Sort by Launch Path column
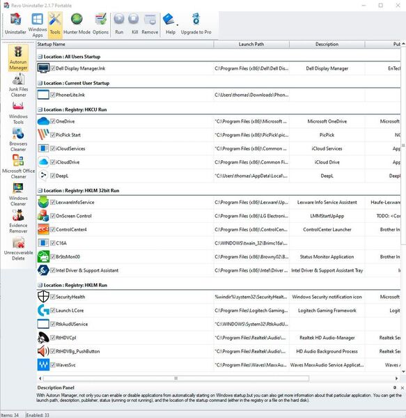 pos(251,45)
